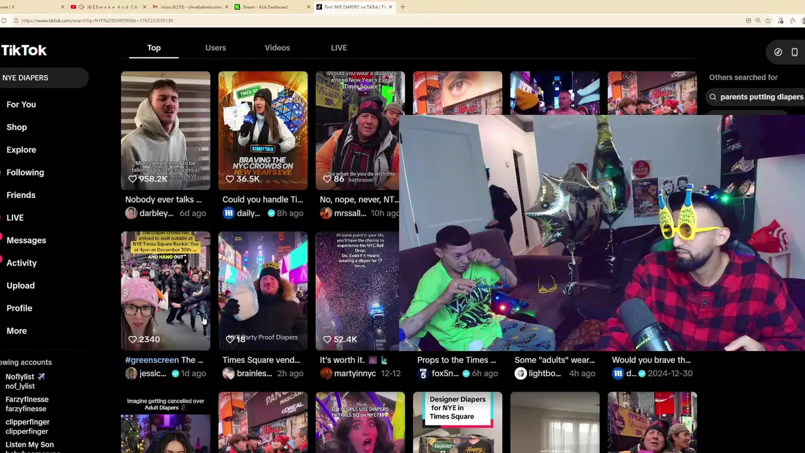
Task: Open 'More people need to be talking' video thumbnail
Action: point(165,130)
